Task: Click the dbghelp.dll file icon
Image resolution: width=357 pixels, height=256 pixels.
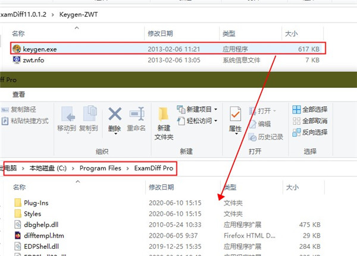Action: tap(18, 225)
